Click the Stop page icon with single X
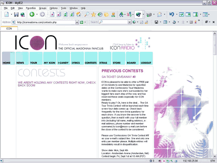Image resolution: width=217 pixels, height=163 pixels. 52,14
